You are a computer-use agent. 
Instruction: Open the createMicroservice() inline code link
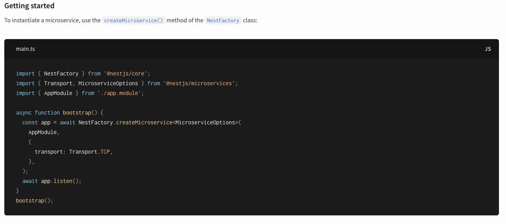[x=134, y=20]
